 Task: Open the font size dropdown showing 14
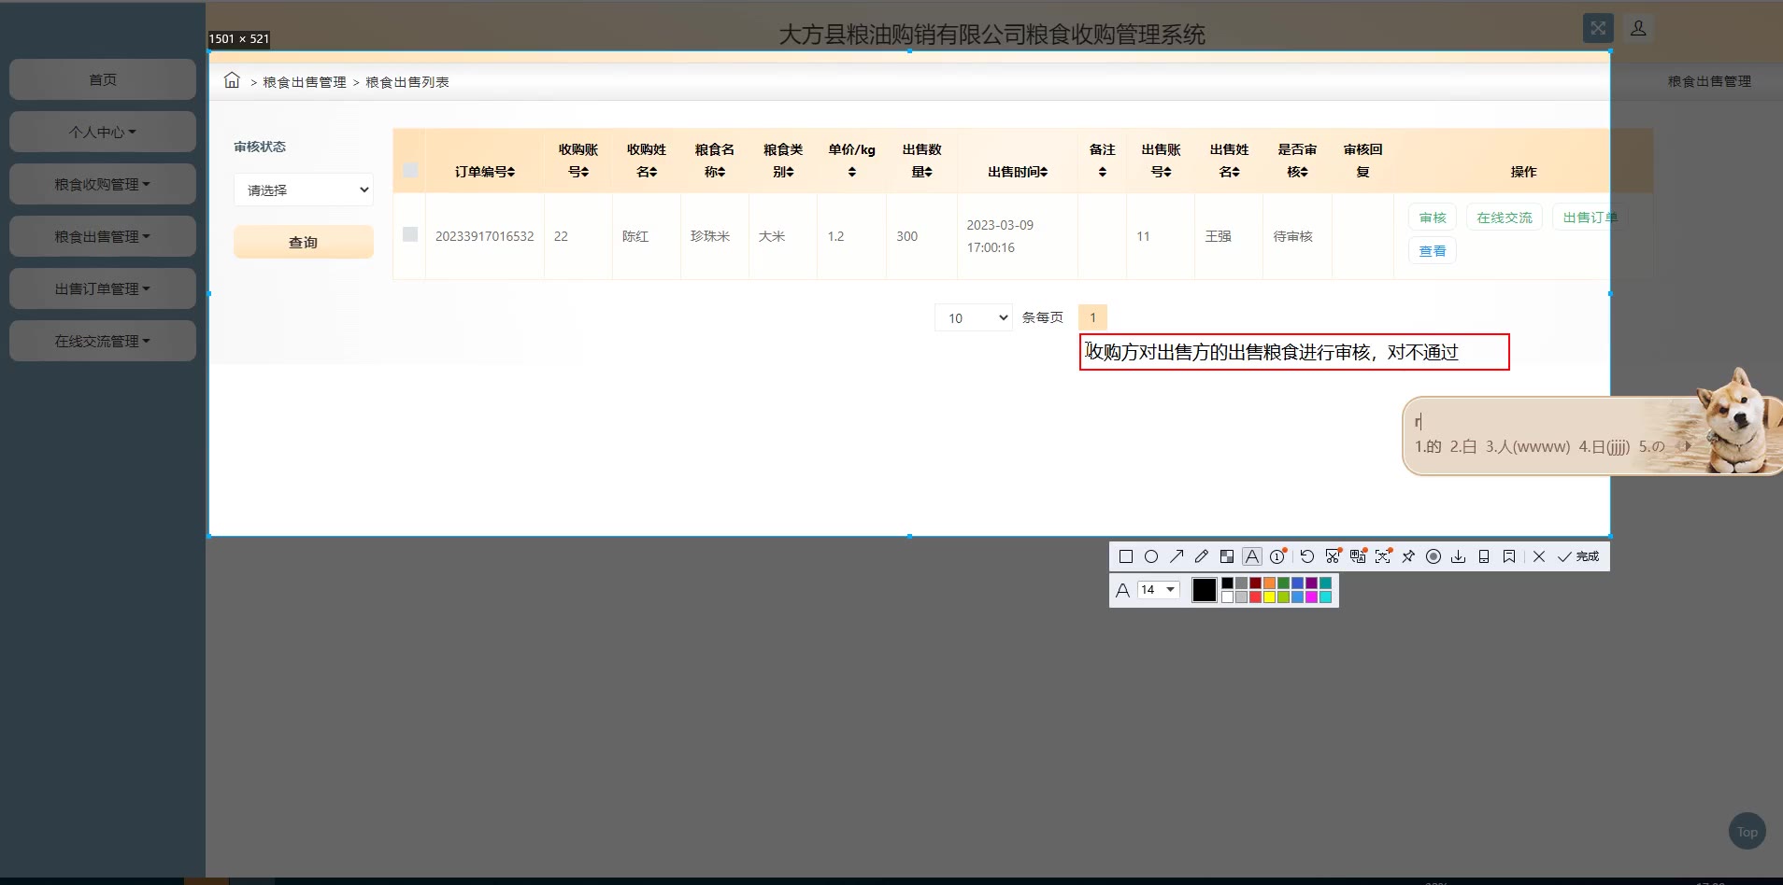pyautogui.click(x=1158, y=590)
